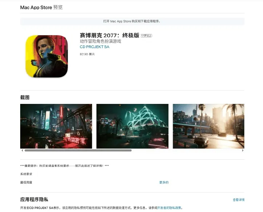263x212 pixels.
Task: Click the 应用程序隐私 section heading
Action: point(34,199)
